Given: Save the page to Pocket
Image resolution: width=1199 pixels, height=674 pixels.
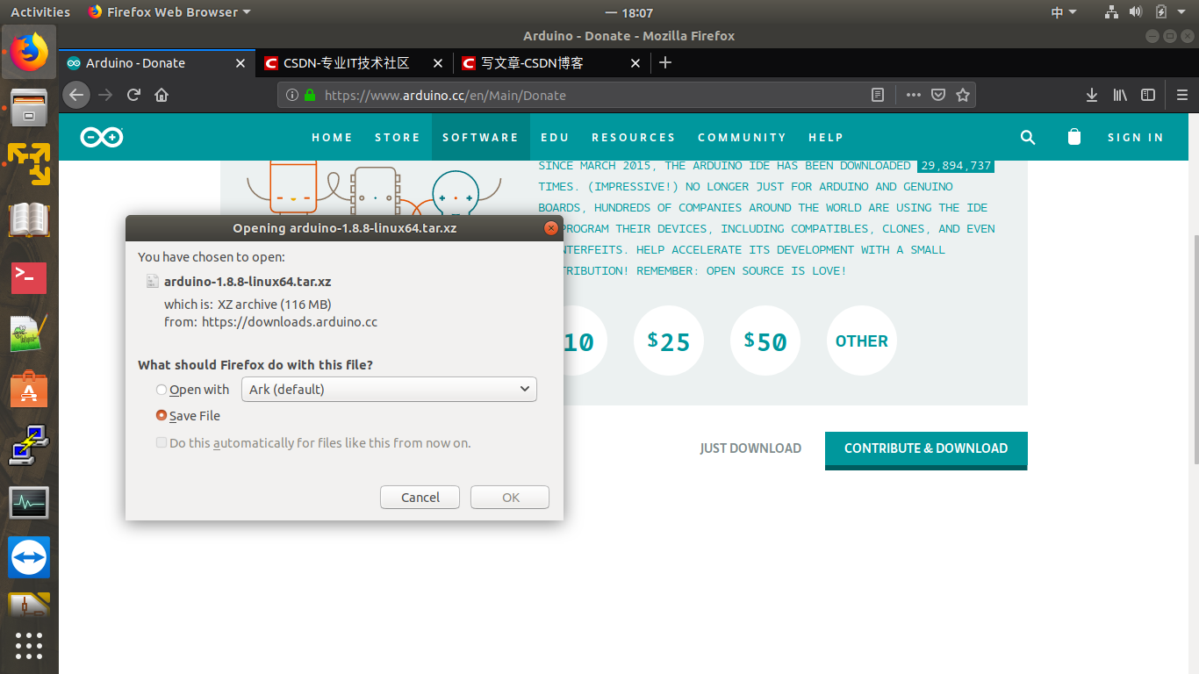Looking at the screenshot, I should tap(938, 95).
